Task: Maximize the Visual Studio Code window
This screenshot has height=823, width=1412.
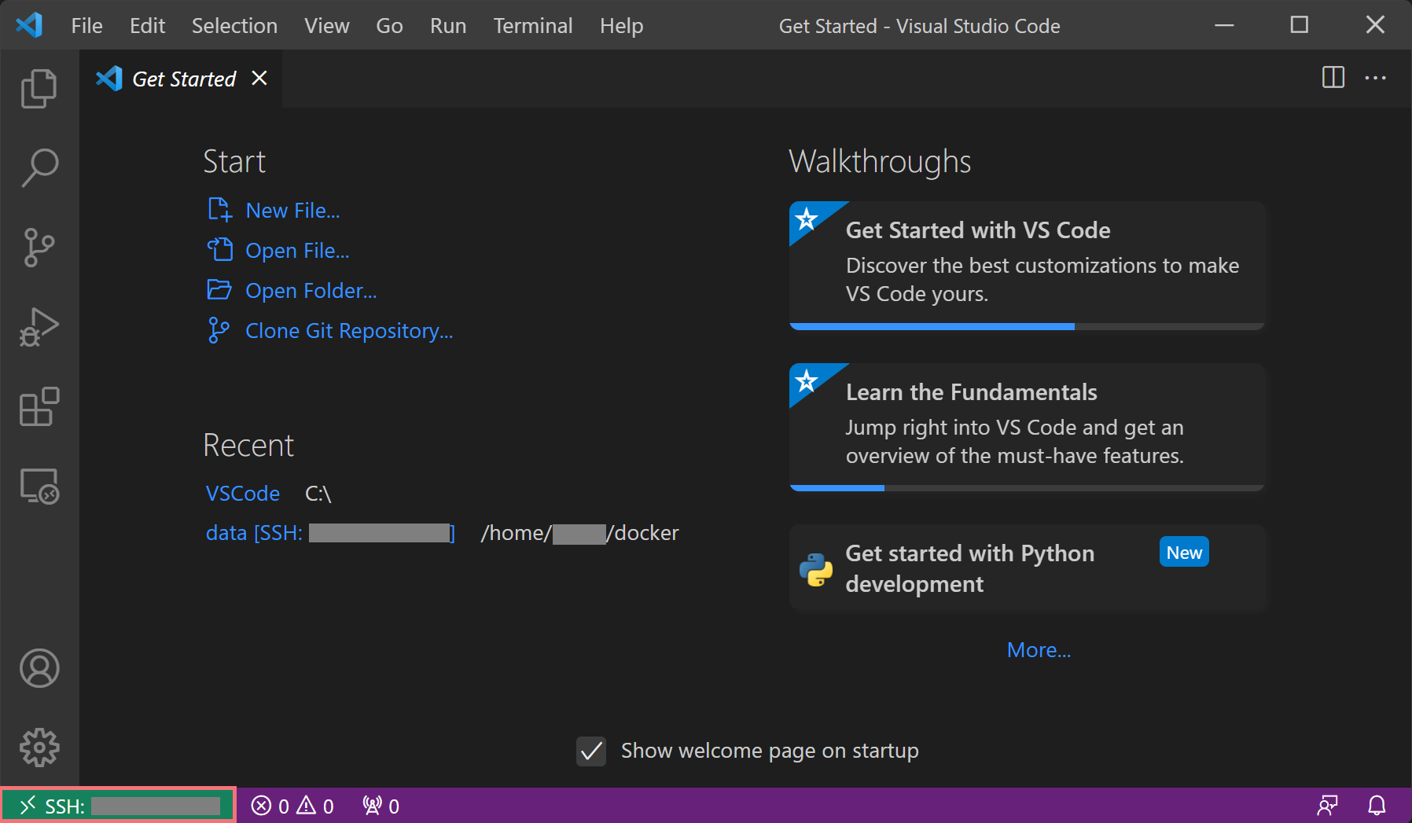Action: click(1300, 25)
